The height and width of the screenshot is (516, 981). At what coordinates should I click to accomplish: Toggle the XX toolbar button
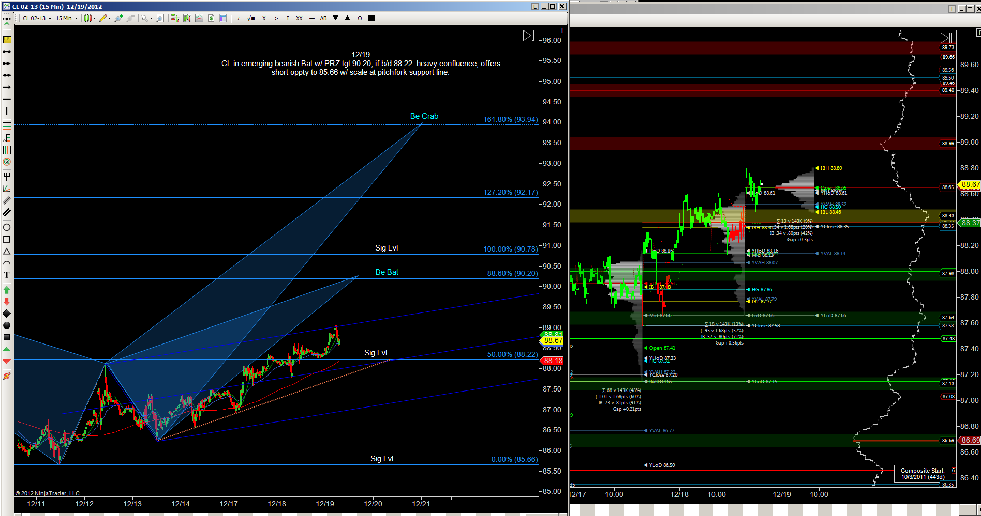click(299, 18)
